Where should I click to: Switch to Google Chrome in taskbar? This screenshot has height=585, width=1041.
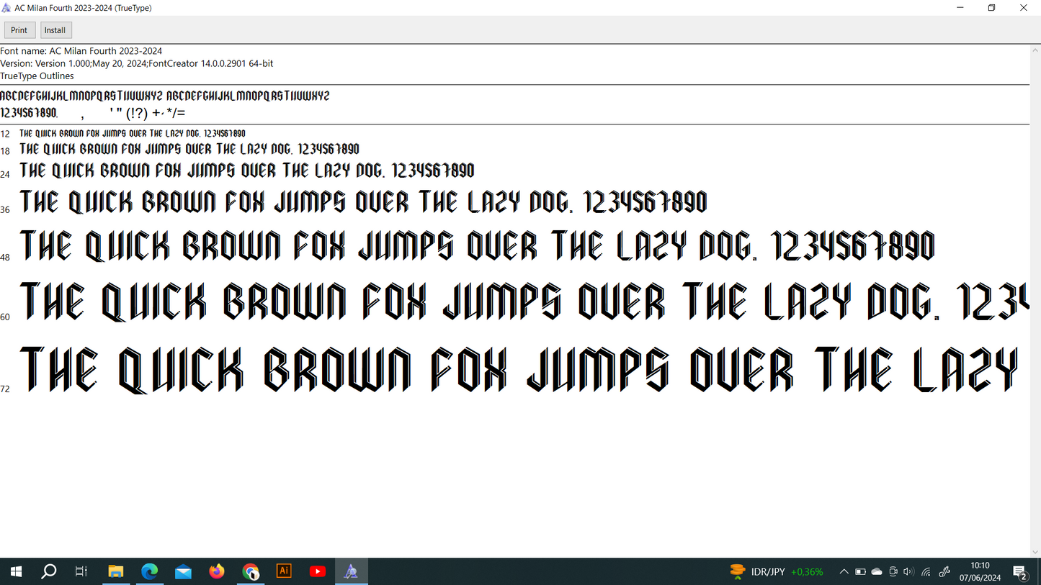[x=250, y=571]
